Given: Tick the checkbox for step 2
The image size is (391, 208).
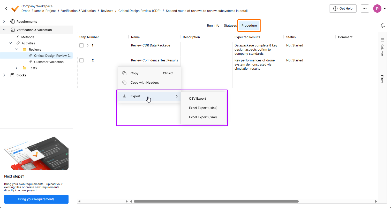Looking at the screenshot, I should [81, 60].
